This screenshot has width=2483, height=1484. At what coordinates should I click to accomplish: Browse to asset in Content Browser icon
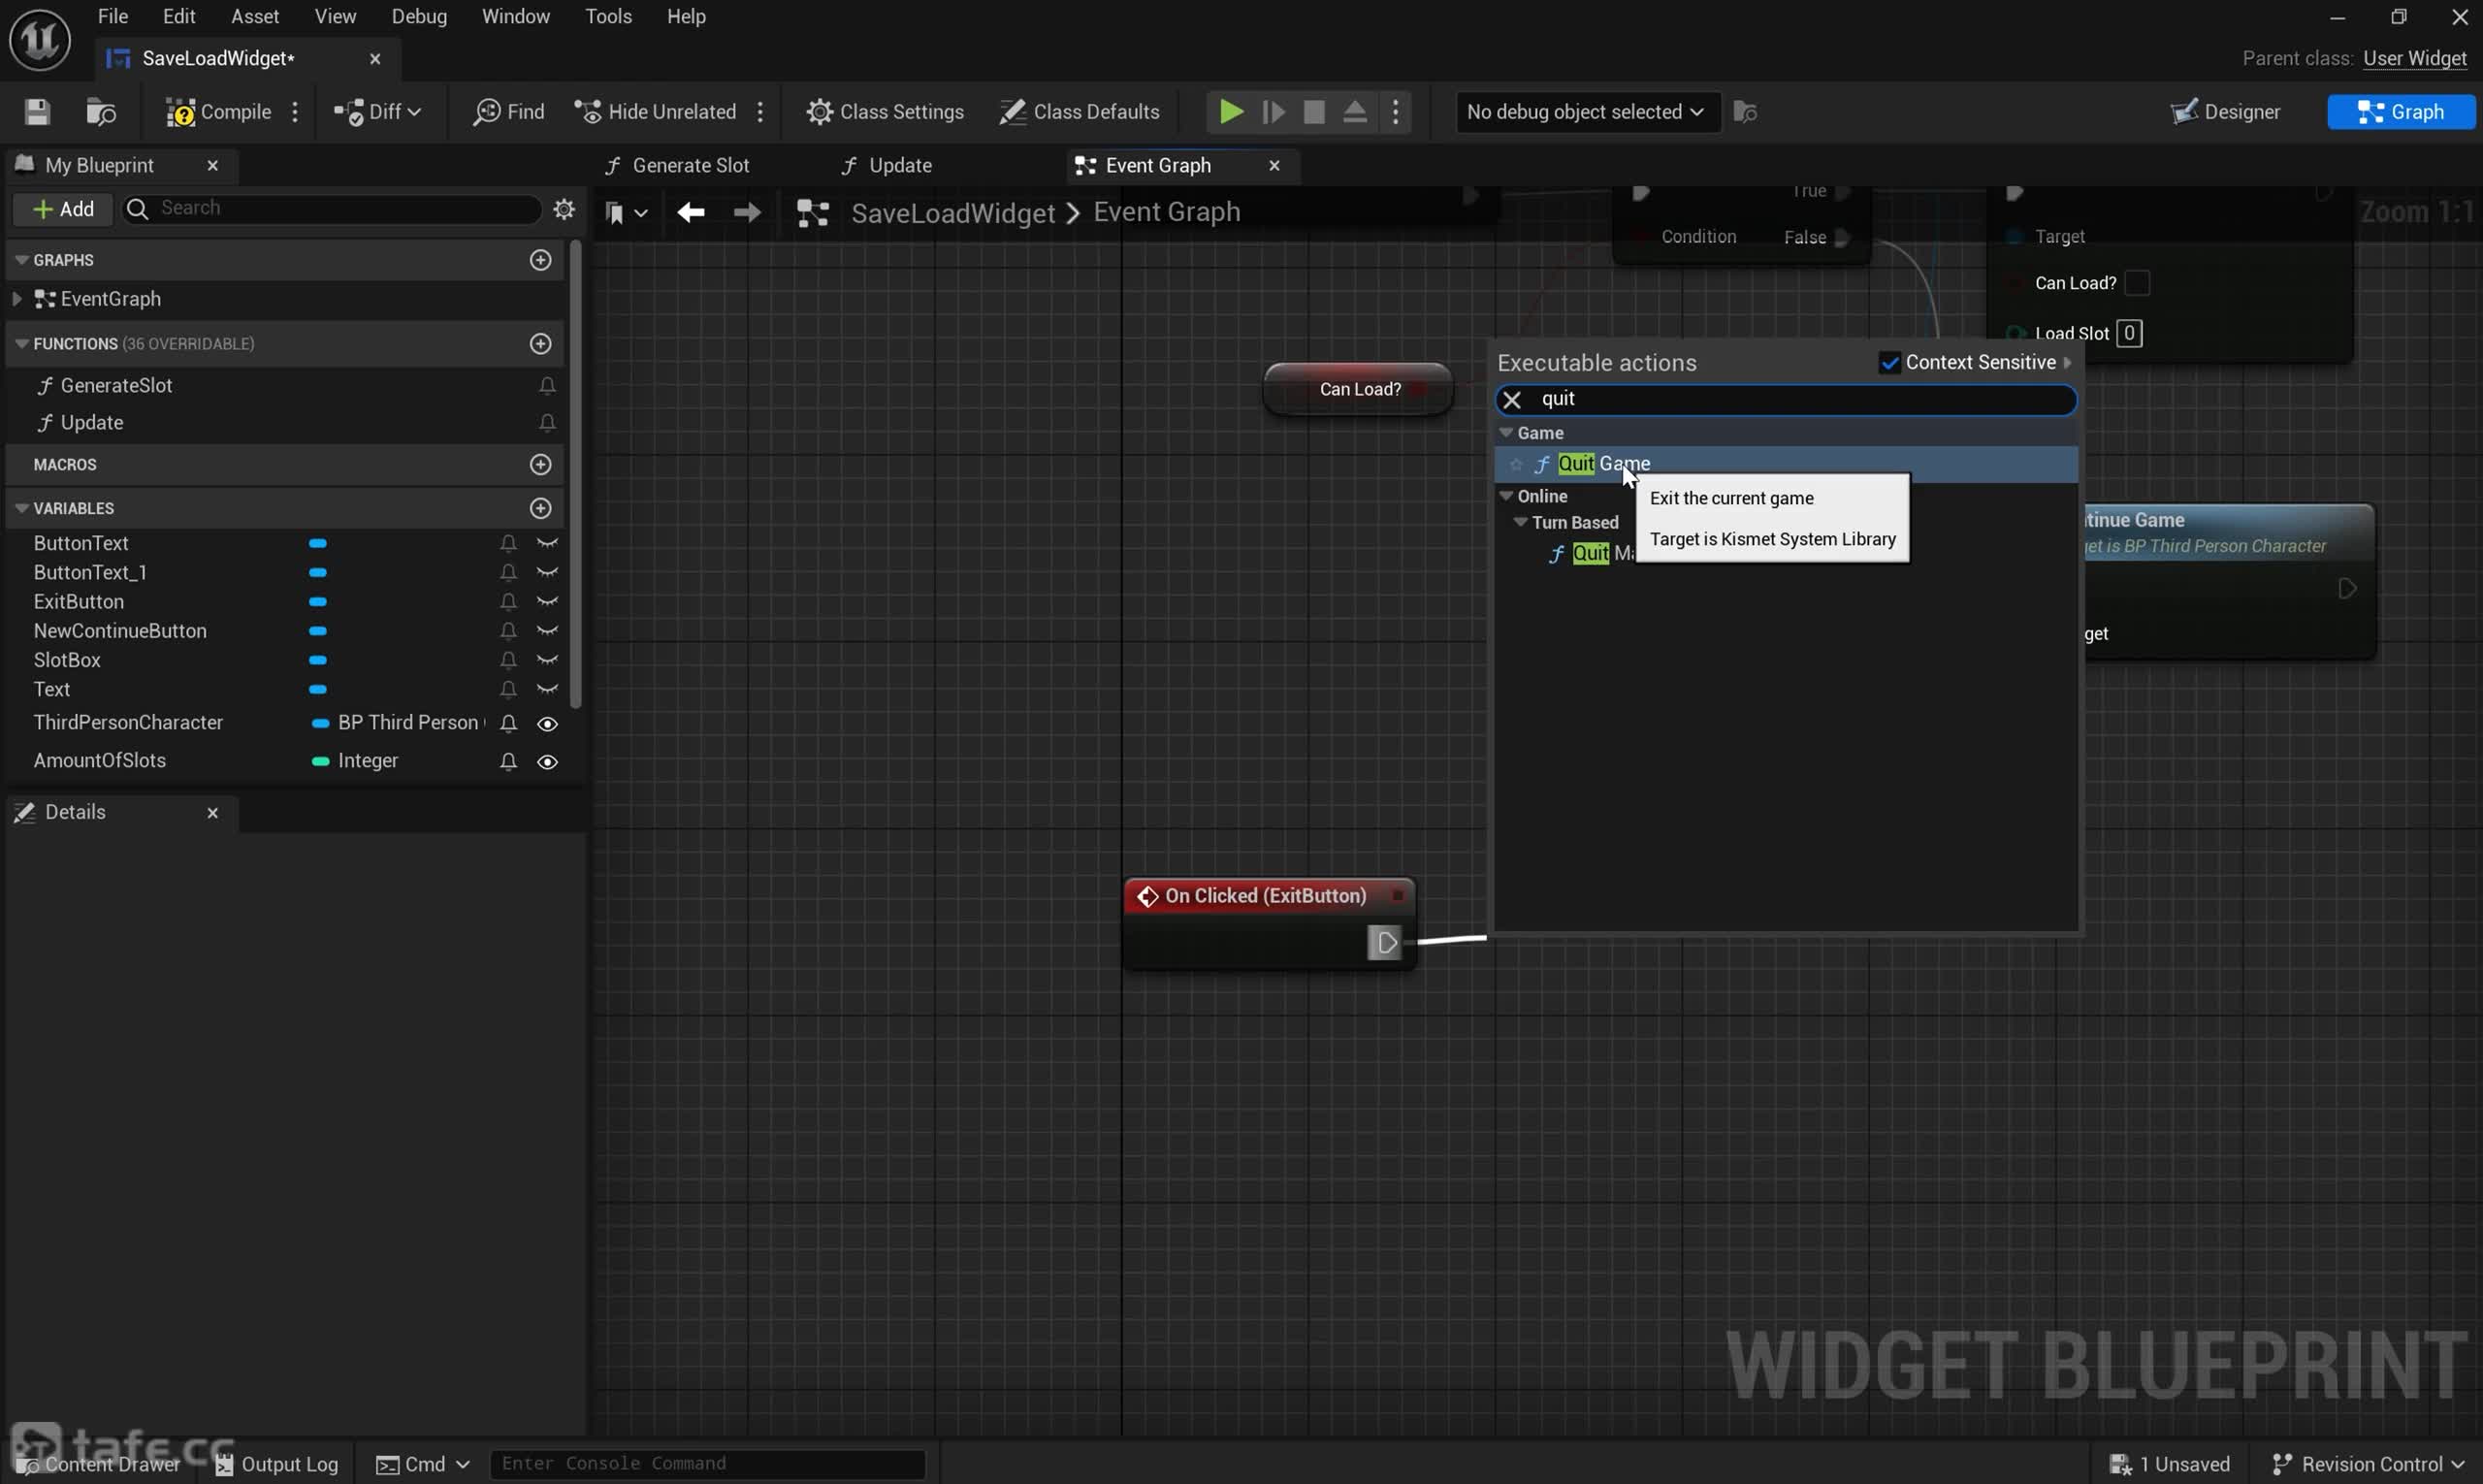[x=100, y=111]
